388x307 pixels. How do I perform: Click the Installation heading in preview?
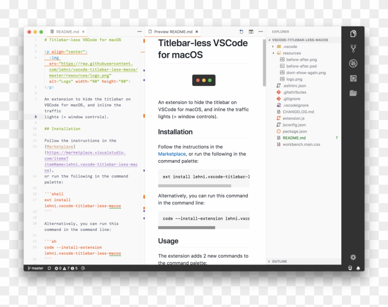175,132
